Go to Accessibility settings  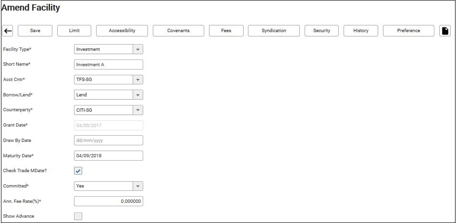tap(122, 31)
